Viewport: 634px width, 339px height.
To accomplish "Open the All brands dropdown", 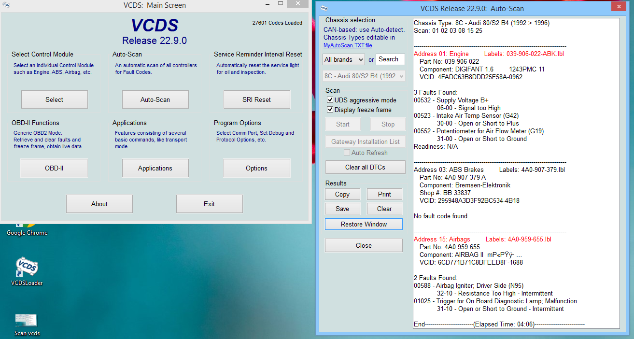I will coord(344,59).
